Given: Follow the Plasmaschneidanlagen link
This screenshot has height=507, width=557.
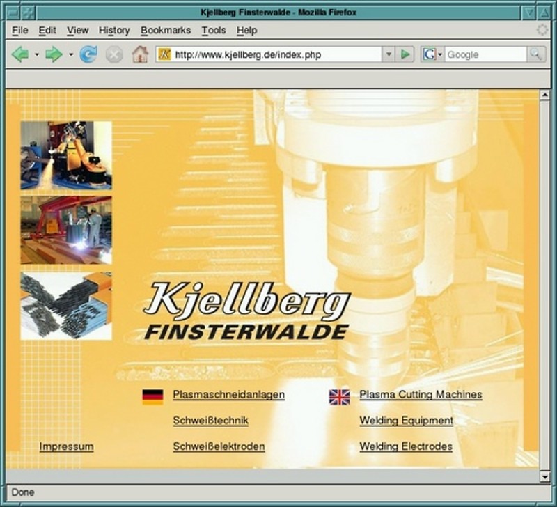Looking at the screenshot, I should coord(229,395).
